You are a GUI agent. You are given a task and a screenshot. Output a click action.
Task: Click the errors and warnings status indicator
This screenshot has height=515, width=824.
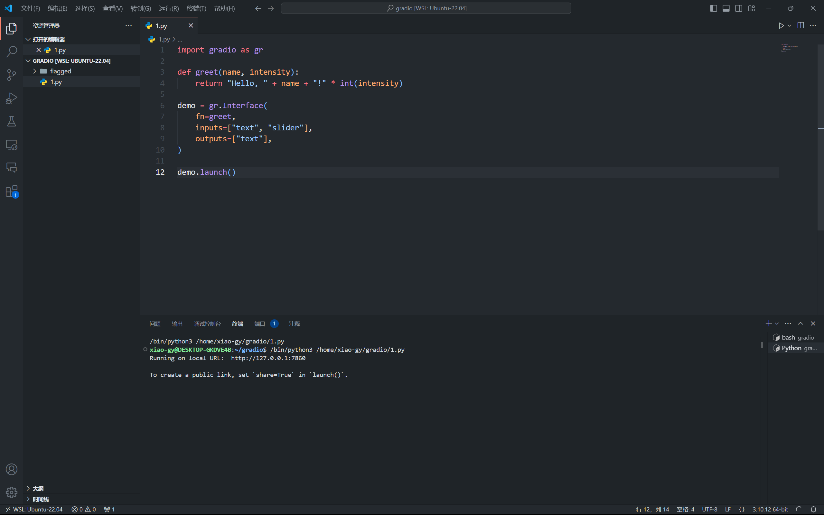point(84,509)
